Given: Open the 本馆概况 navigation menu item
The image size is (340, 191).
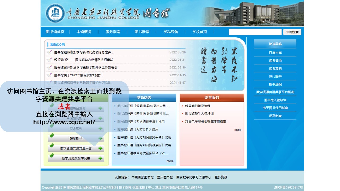Looking at the screenshot, I should (84, 32).
